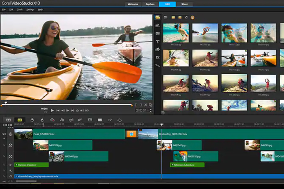This screenshot has width=284, height=189.
Task: Switch to Timeline view
Action: (x=20, y=120)
